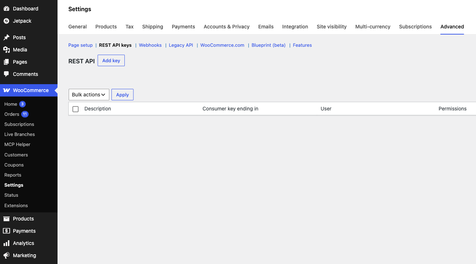
Task: Click the Permissions column header
Action: (x=453, y=109)
